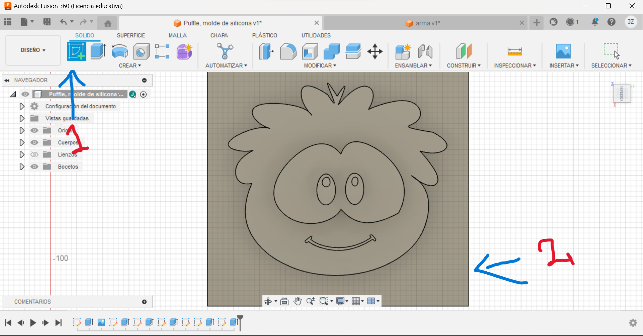Screen dimensions: 643x336
Task: Switch to the SUPERFICIE tab
Action: [131, 36]
